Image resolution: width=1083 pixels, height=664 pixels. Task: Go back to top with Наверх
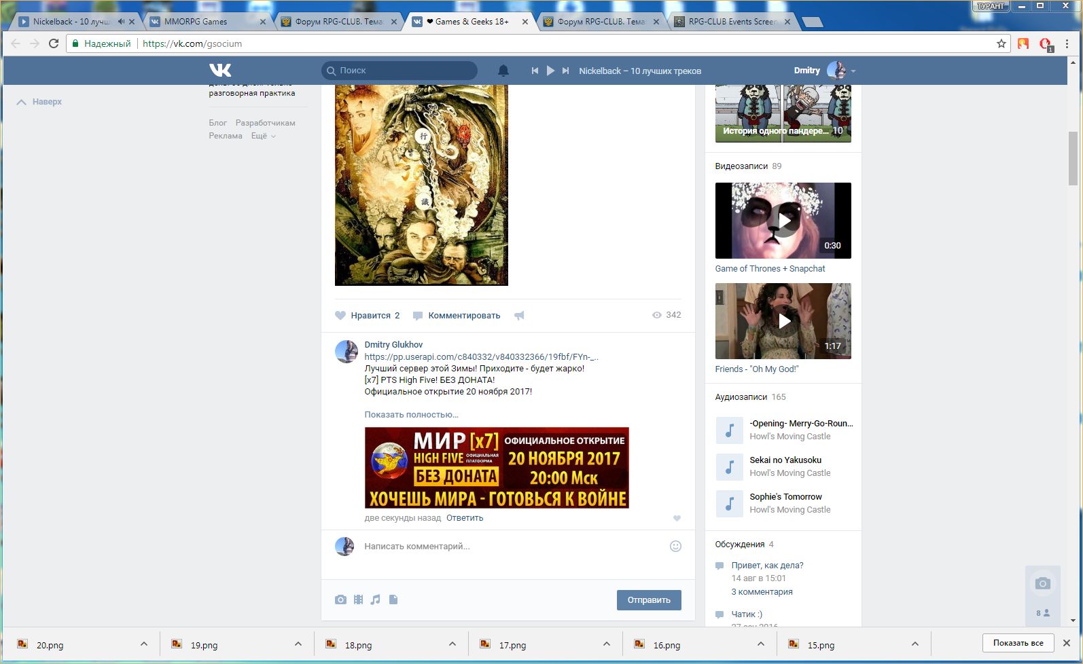coord(39,102)
